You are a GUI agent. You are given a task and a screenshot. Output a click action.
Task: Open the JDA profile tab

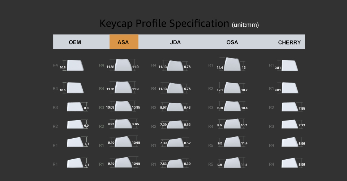(175, 42)
